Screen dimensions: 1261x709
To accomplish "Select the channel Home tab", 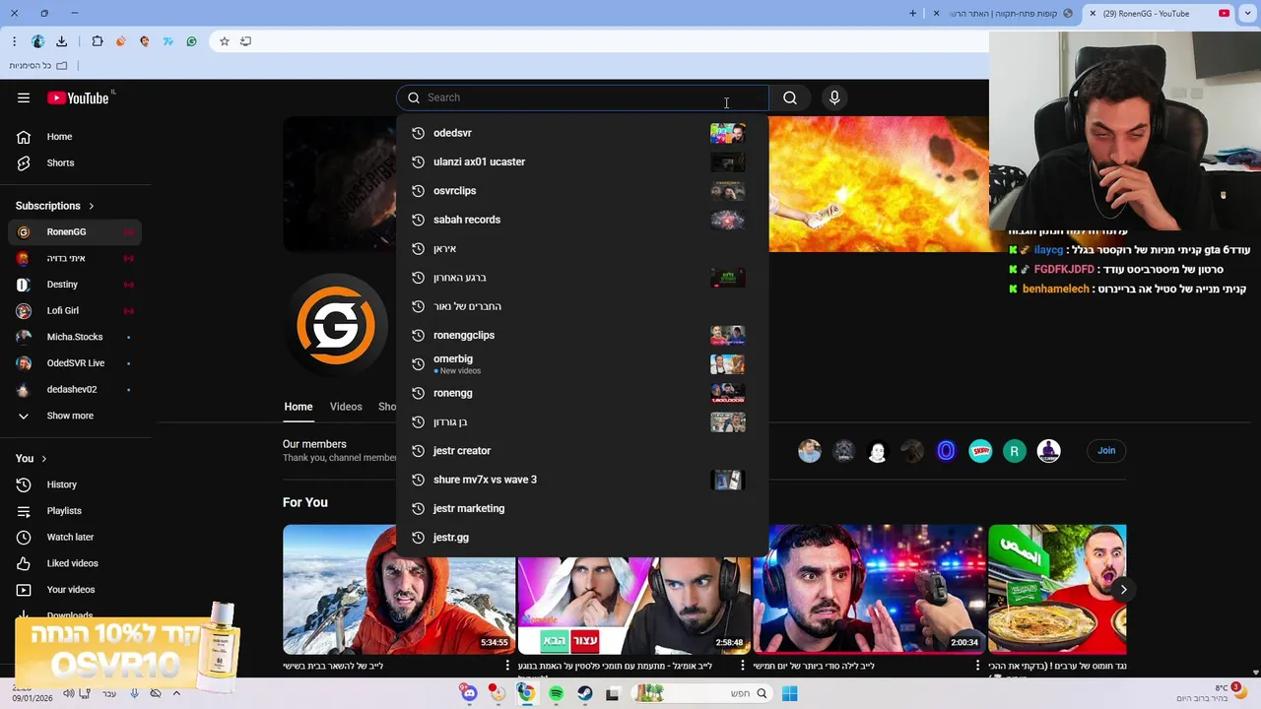I will [x=299, y=407].
